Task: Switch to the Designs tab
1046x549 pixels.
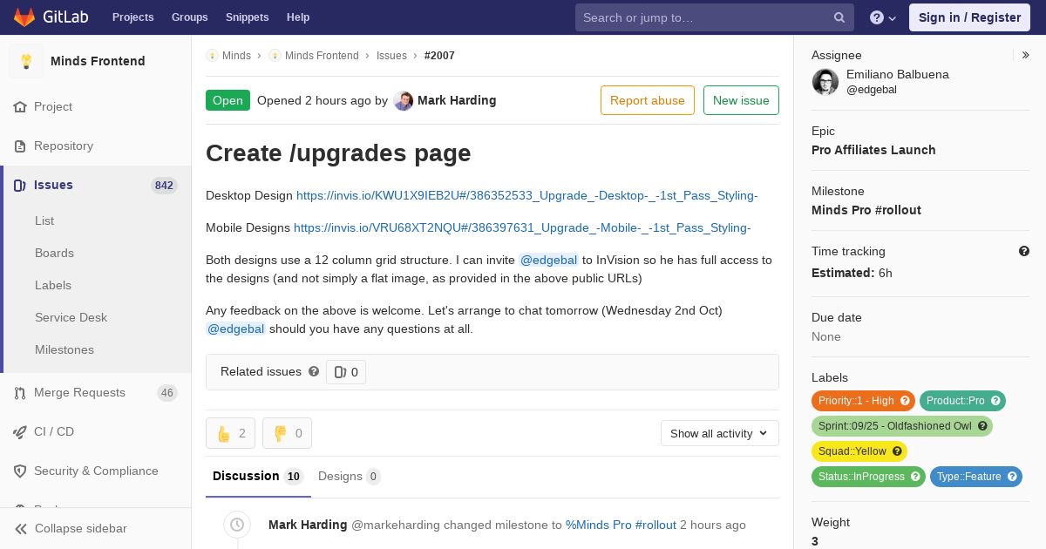Action: (349, 477)
